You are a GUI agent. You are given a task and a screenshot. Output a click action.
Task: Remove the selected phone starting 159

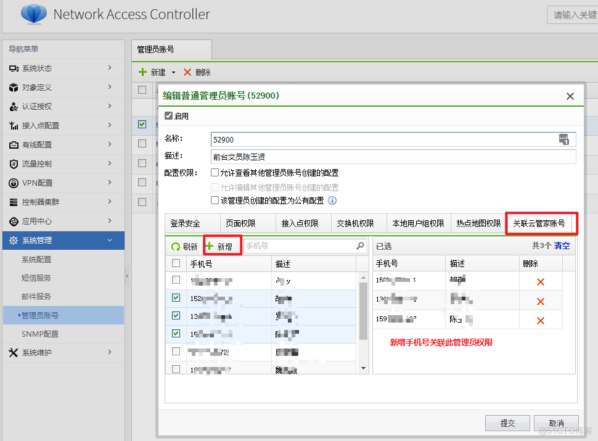541,321
